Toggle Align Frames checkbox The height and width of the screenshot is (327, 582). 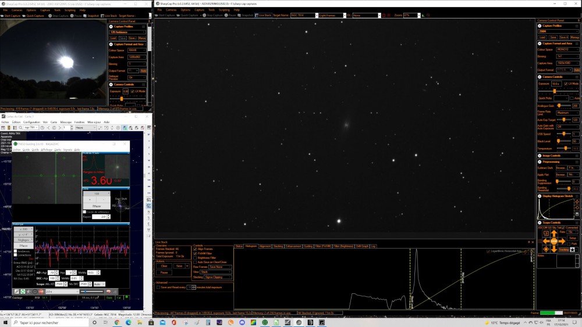coord(195,249)
